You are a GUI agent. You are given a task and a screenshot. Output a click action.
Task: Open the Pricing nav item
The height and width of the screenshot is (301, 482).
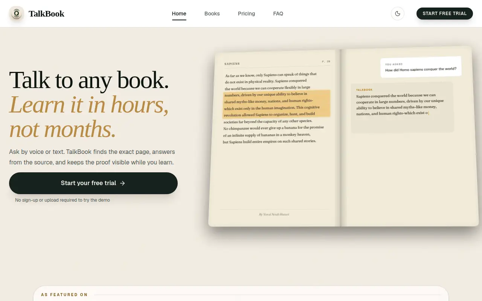[246, 14]
